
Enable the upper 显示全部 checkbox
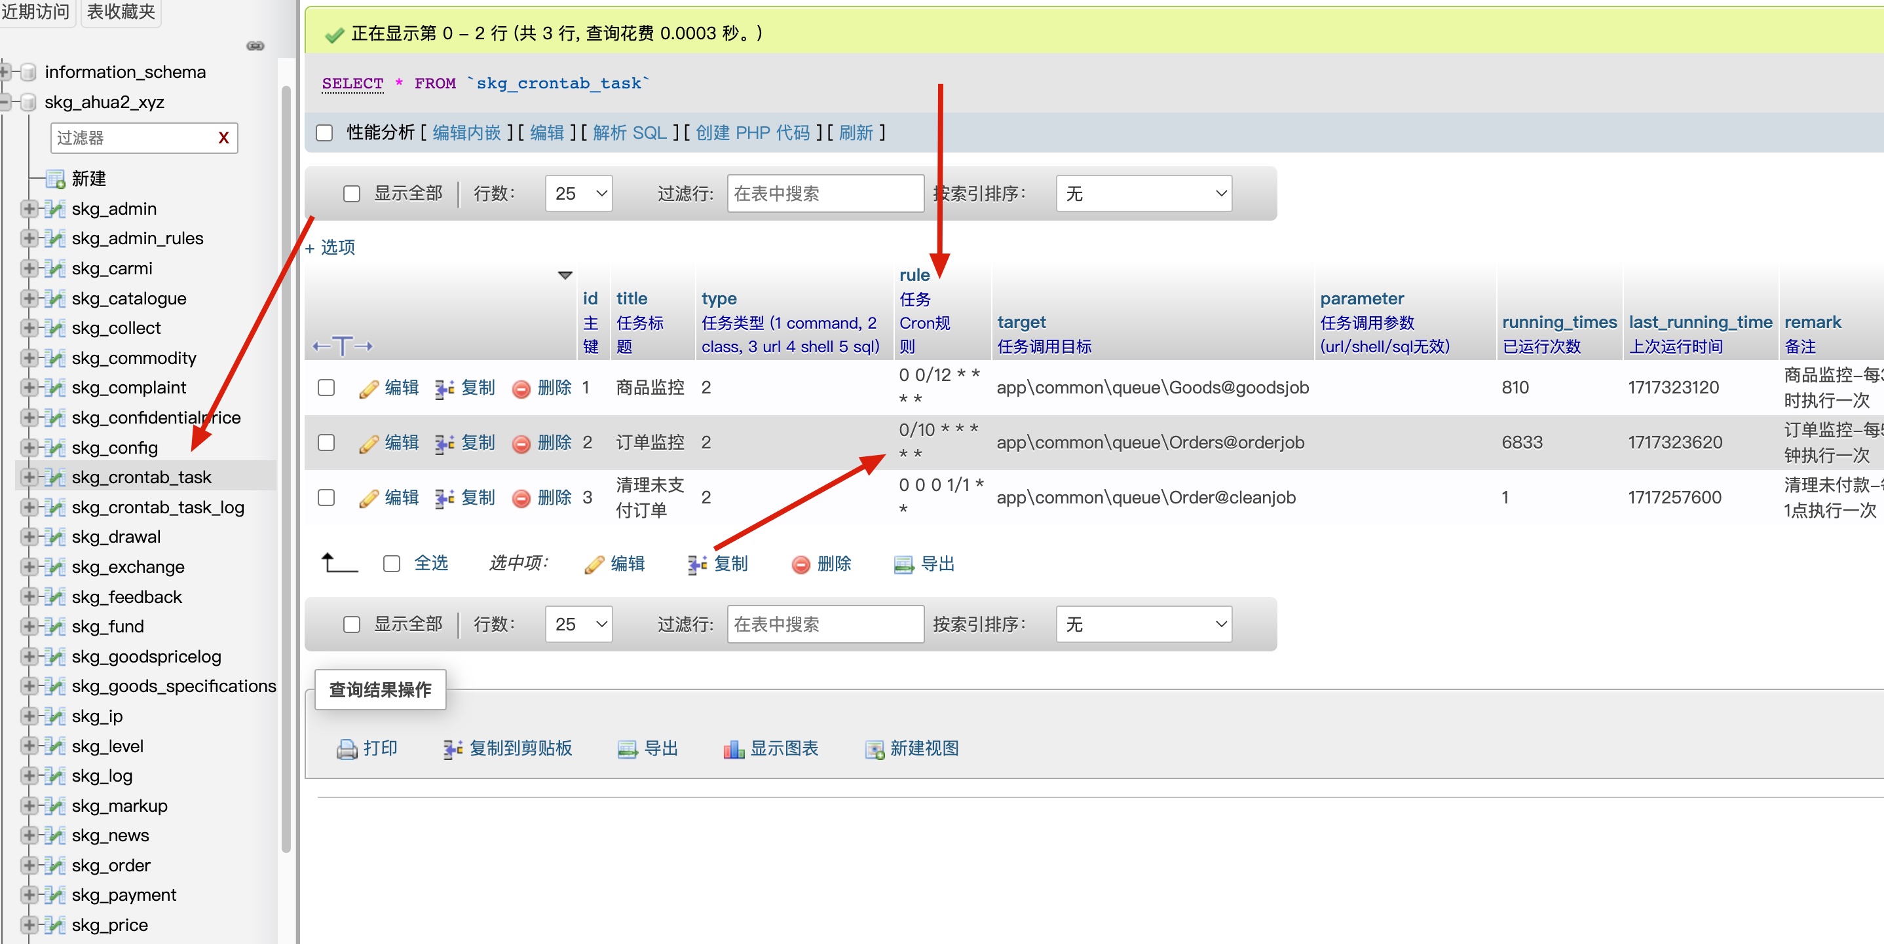(352, 194)
